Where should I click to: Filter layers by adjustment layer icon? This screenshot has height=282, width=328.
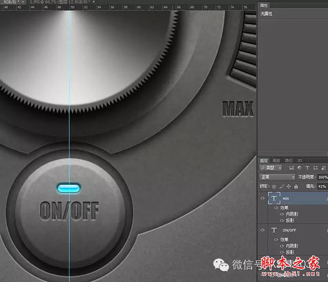point(299,168)
